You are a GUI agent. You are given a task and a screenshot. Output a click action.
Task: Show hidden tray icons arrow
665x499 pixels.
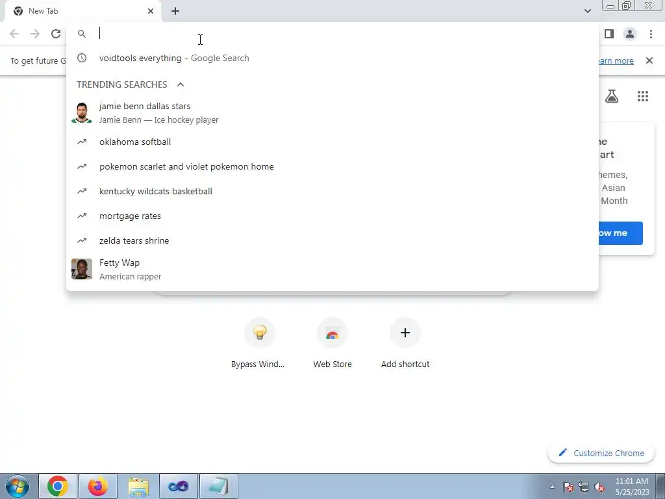552,487
